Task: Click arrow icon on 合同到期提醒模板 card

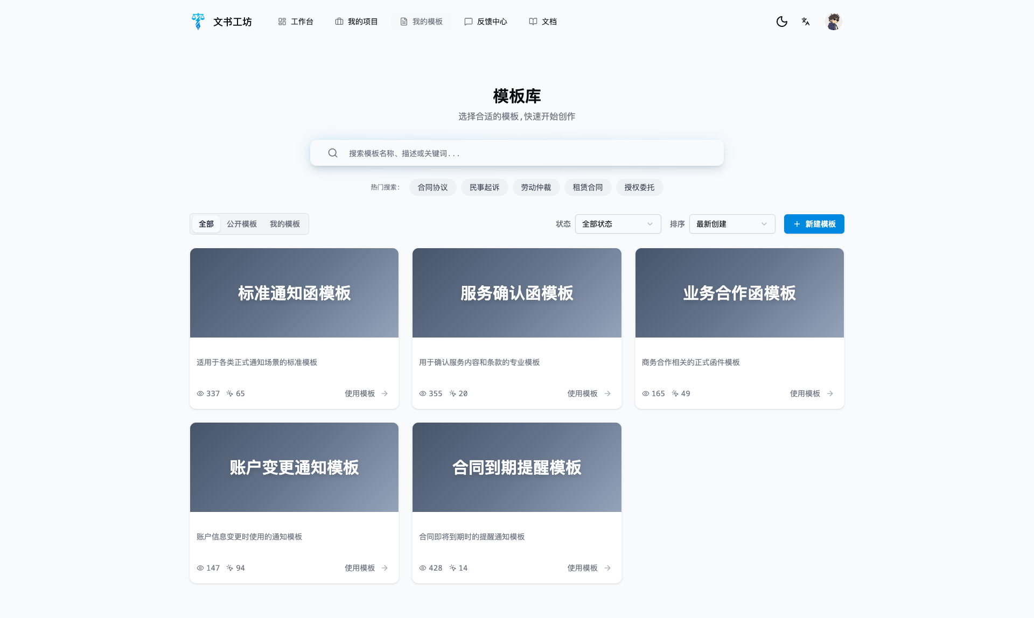Action: coord(607,568)
